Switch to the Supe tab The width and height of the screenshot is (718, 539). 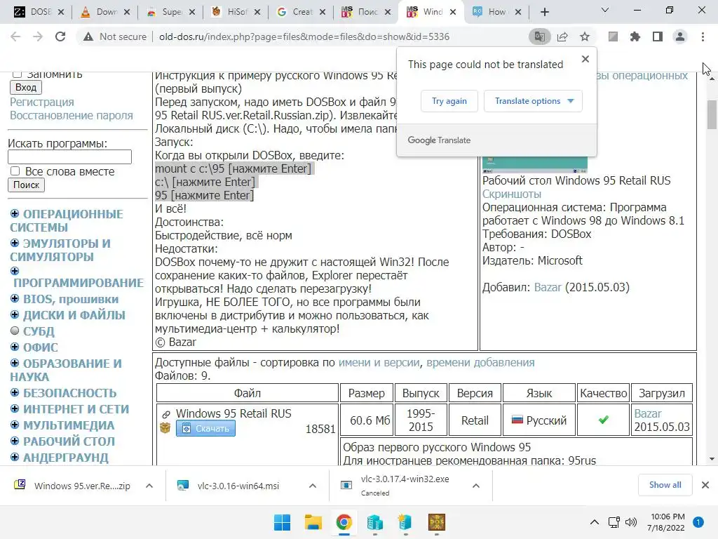click(170, 12)
